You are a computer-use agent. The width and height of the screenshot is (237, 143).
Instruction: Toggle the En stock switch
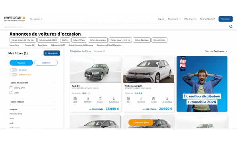point(14,70)
